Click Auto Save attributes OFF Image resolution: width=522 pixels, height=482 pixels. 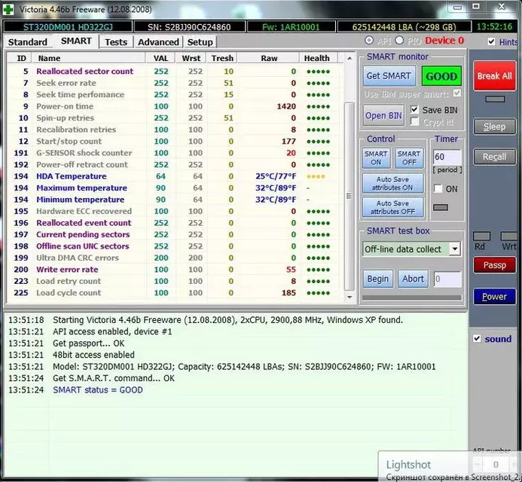tap(393, 207)
